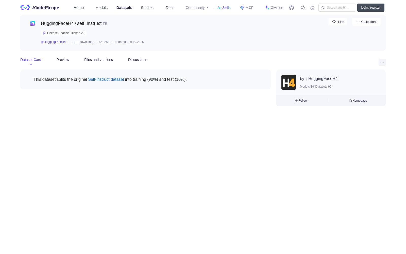406x254 pixels.
Task: Click the HuggingFaceH4 namespace in title
Action: tap(57, 23)
